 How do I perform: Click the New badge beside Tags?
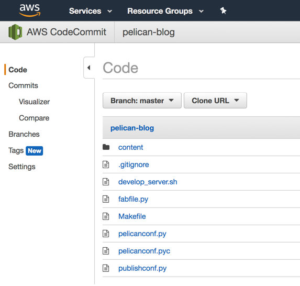(x=34, y=151)
